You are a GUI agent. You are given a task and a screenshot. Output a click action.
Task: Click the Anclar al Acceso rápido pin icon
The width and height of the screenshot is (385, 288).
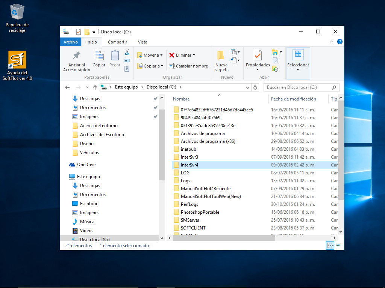coord(77,55)
